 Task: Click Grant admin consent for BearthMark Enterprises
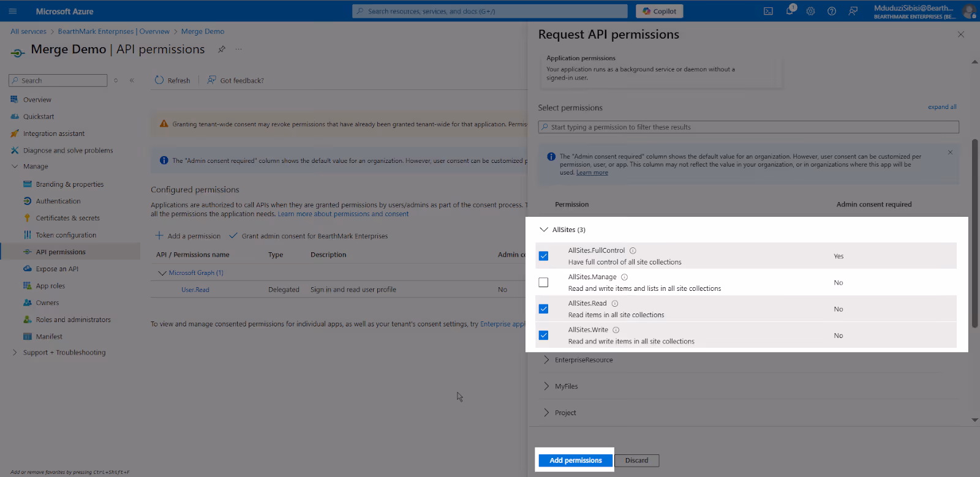(x=308, y=236)
